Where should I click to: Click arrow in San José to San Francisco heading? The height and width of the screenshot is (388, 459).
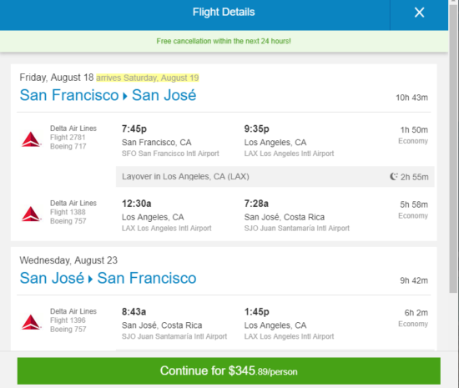(x=90, y=280)
